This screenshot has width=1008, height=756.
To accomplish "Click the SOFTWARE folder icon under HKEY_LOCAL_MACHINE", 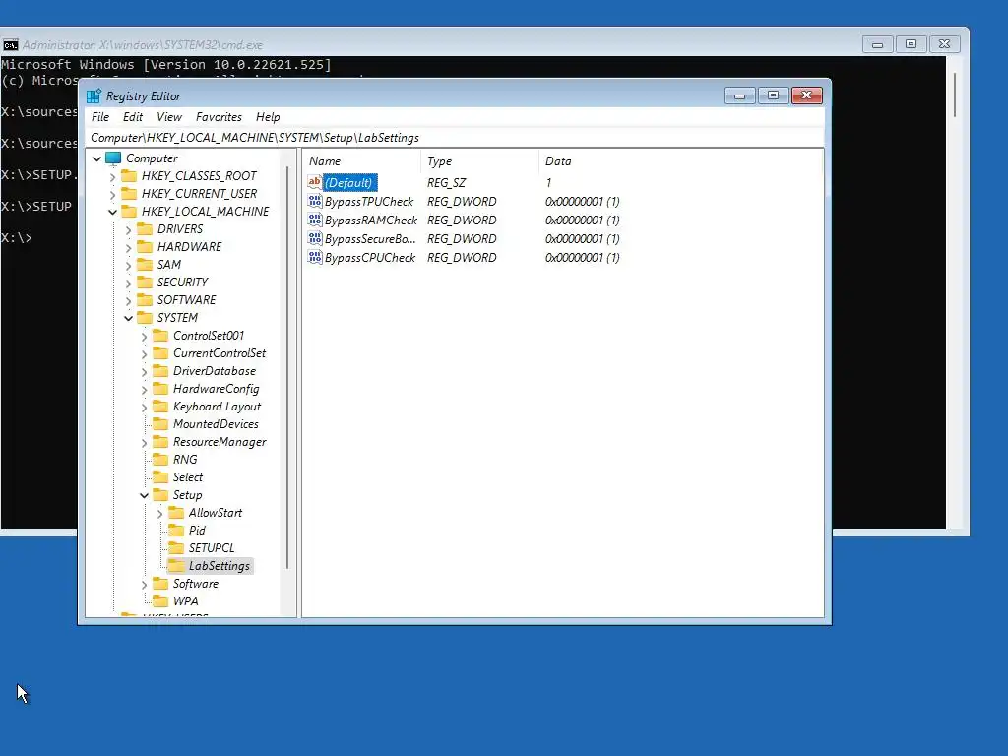I will 146,300.
